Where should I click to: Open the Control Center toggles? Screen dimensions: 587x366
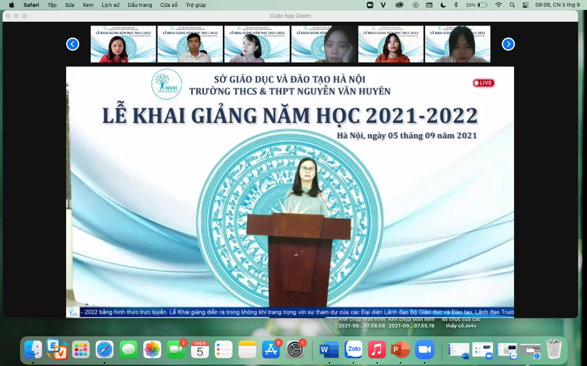tap(525, 5)
